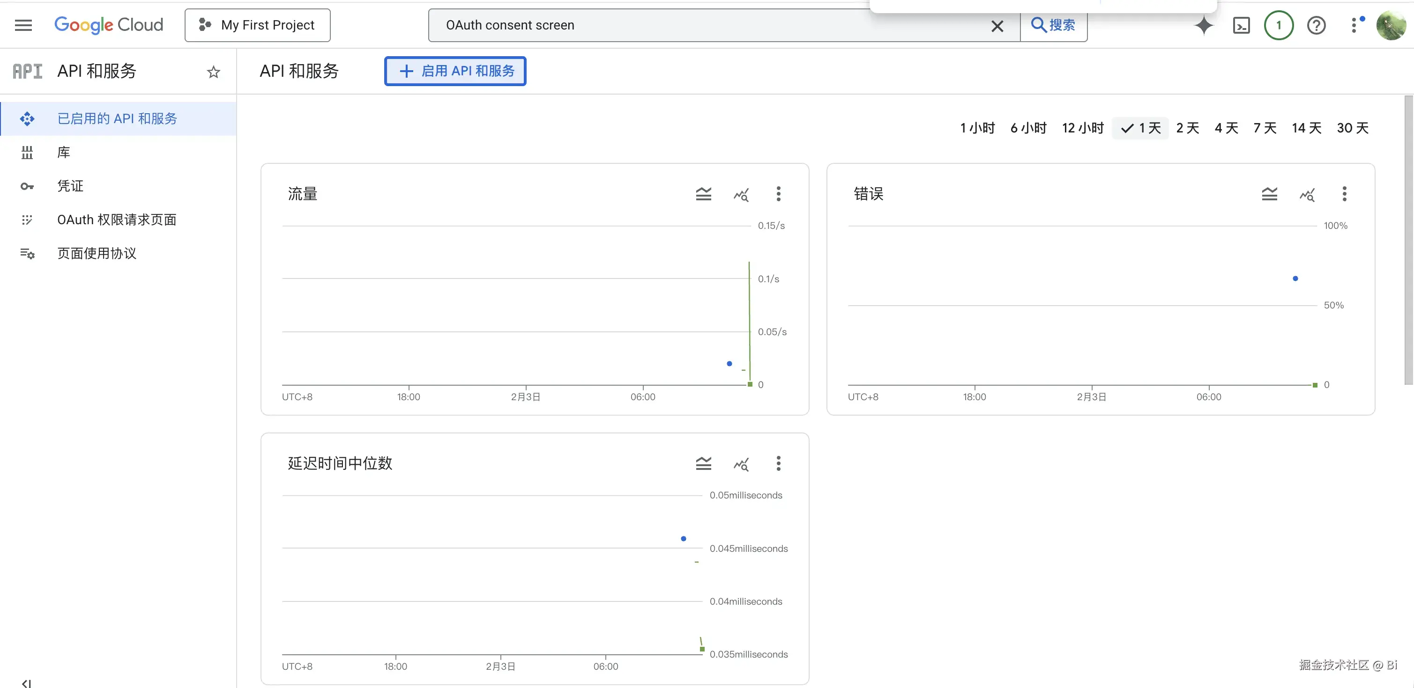Open the My First Project selector

pos(257,25)
